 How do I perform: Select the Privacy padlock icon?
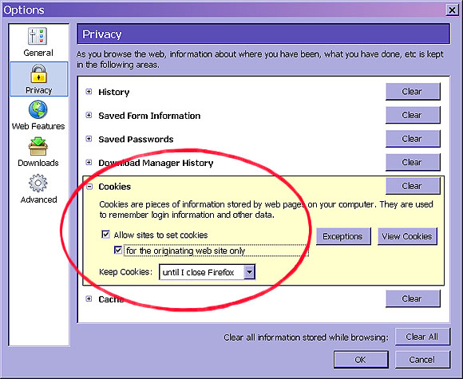tap(38, 73)
